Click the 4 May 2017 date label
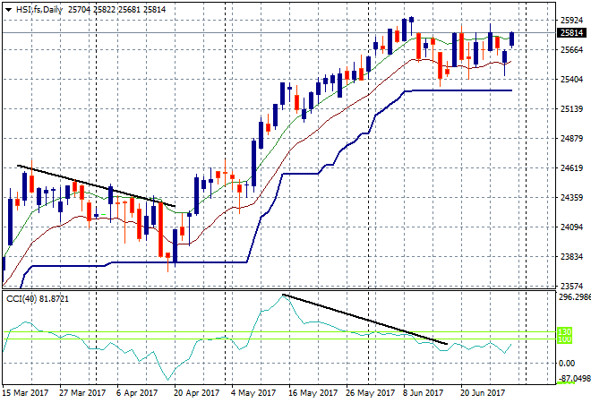 coord(253,393)
